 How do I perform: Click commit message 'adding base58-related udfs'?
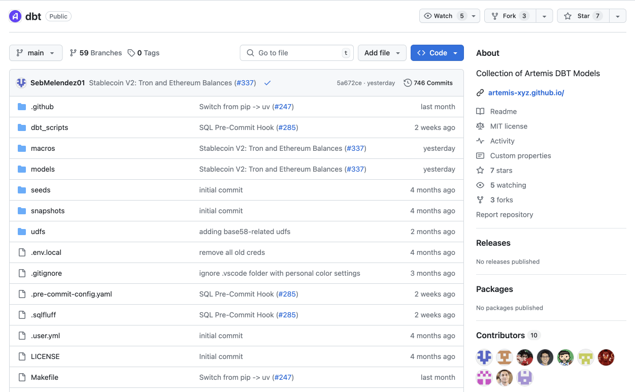click(x=245, y=232)
